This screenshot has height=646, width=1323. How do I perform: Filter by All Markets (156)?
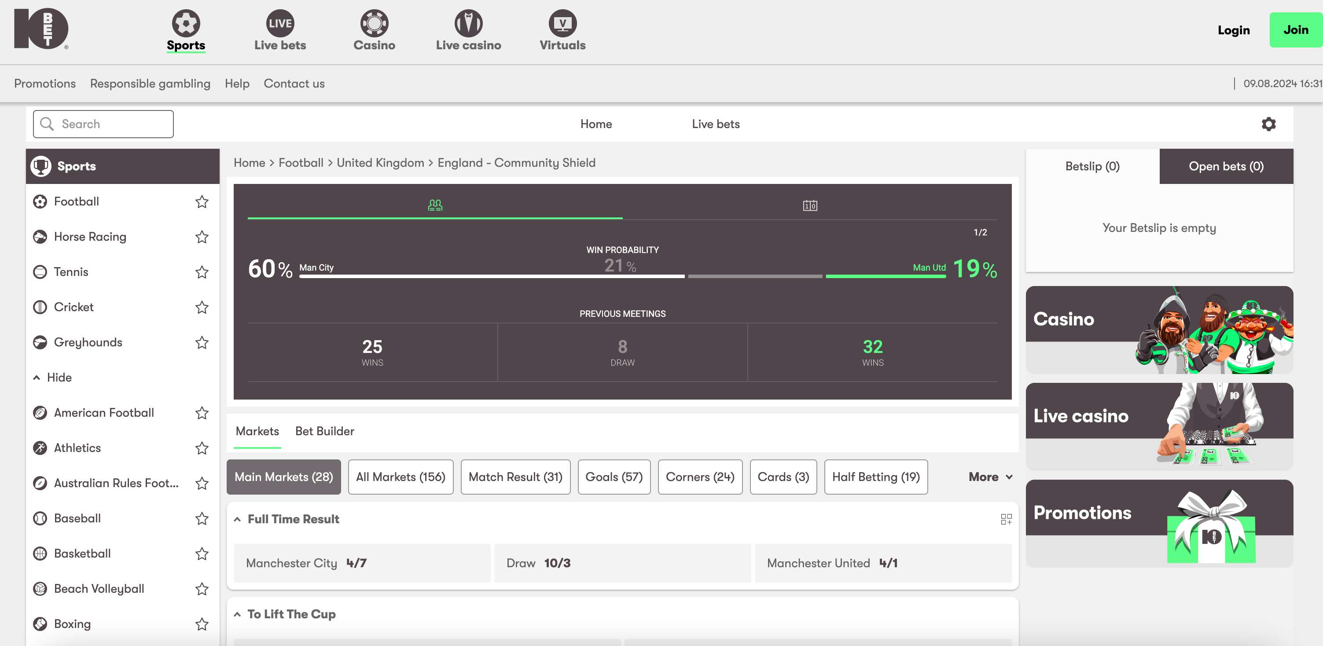[401, 477]
